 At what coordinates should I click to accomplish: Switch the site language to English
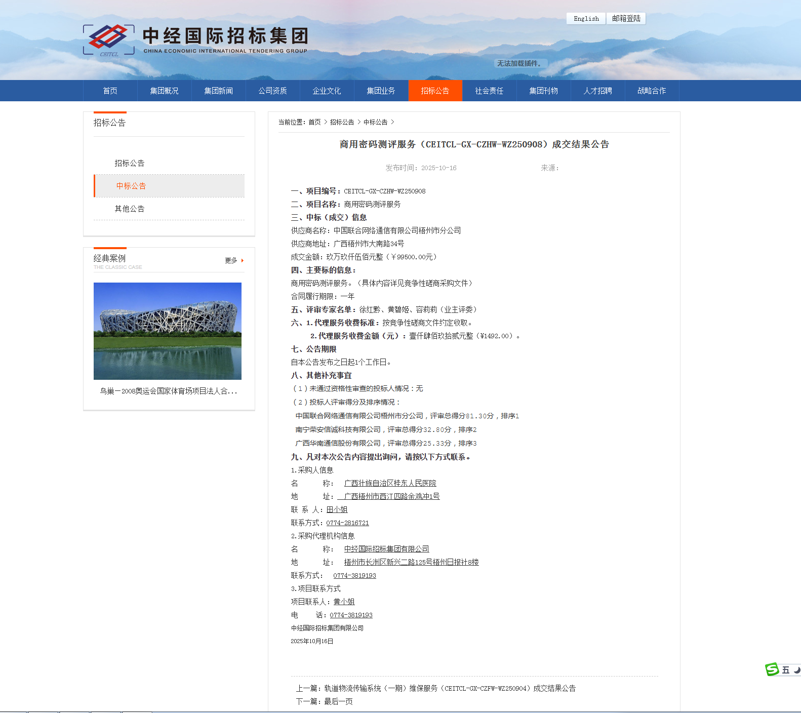click(x=586, y=19)
